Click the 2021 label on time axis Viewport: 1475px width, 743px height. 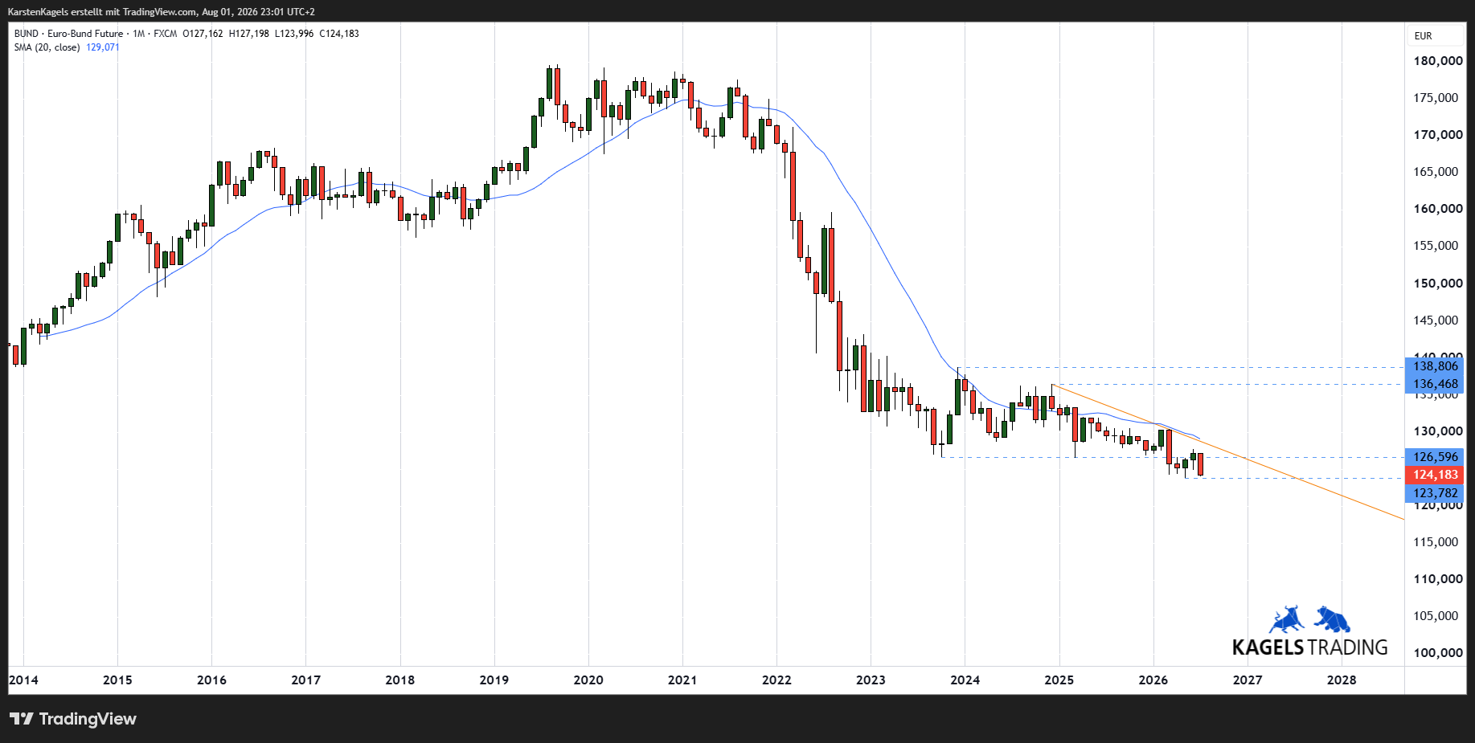point(682,680)
